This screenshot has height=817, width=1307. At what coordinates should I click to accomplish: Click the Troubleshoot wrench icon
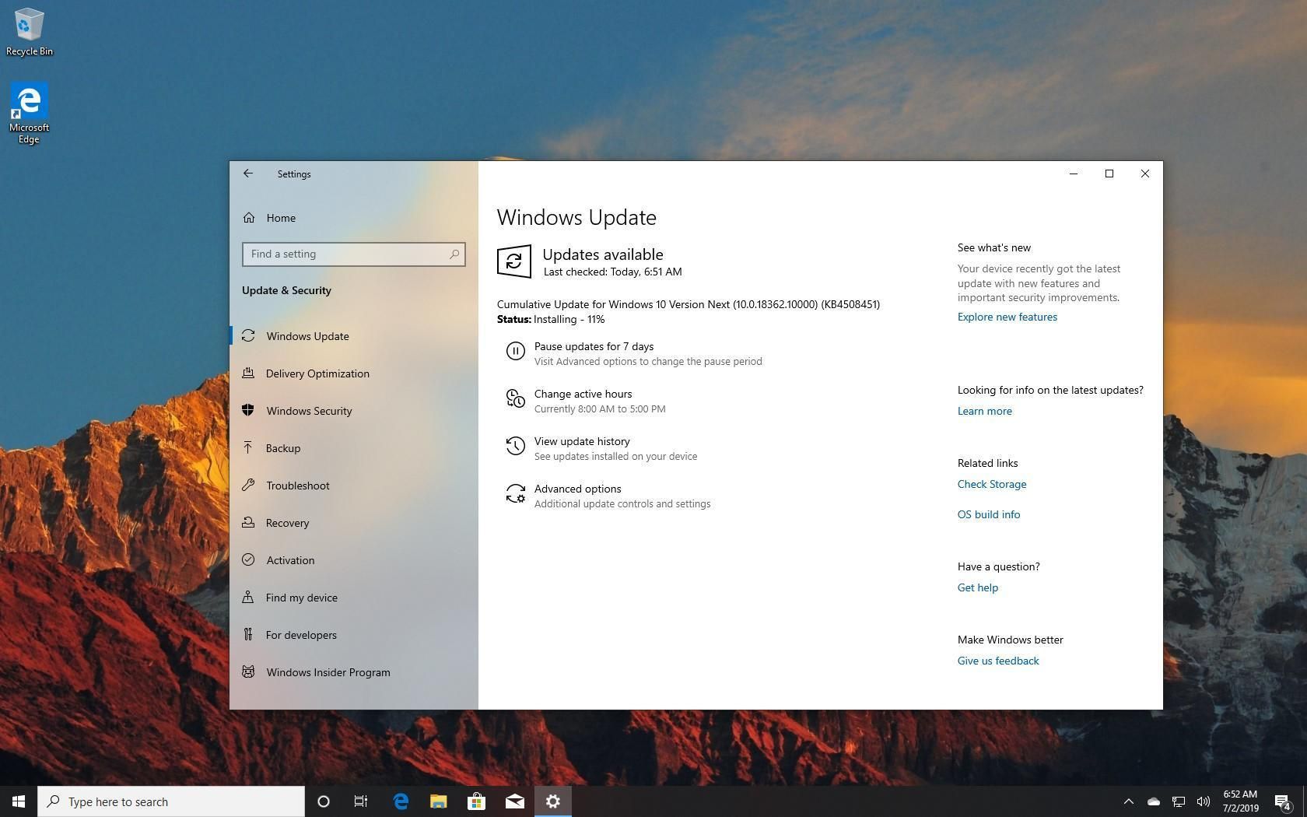click(248, 486)
